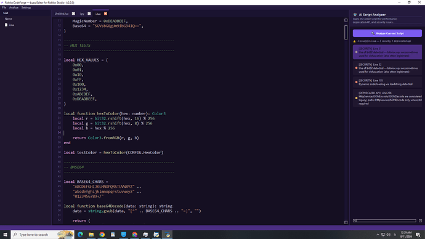This screenshot has height=239, width=425.
Task: Click analyzer scrollbar left arrow
Action: tap(355, 221)
